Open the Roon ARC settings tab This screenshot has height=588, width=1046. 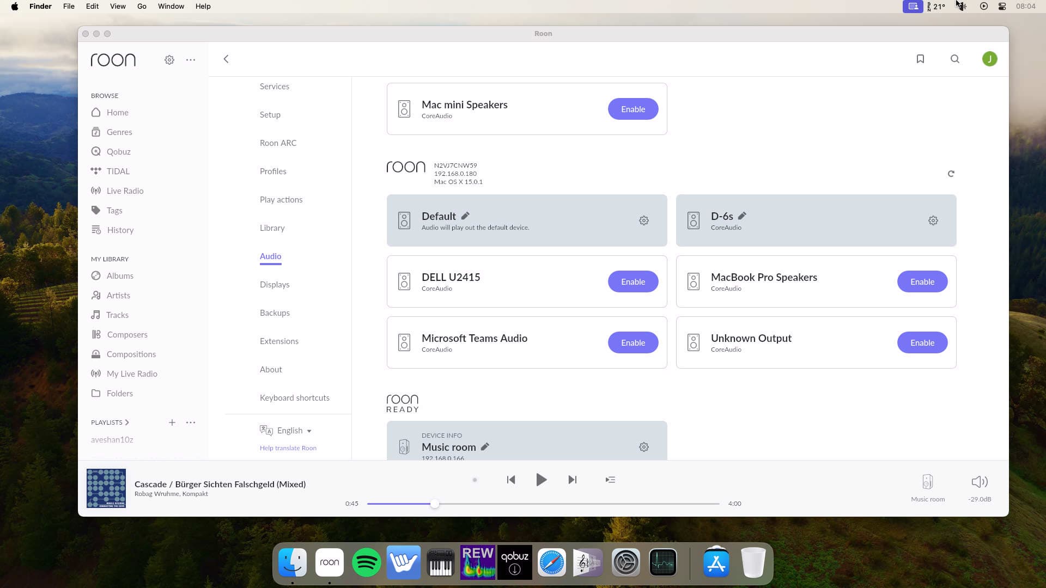coord(278,143)
